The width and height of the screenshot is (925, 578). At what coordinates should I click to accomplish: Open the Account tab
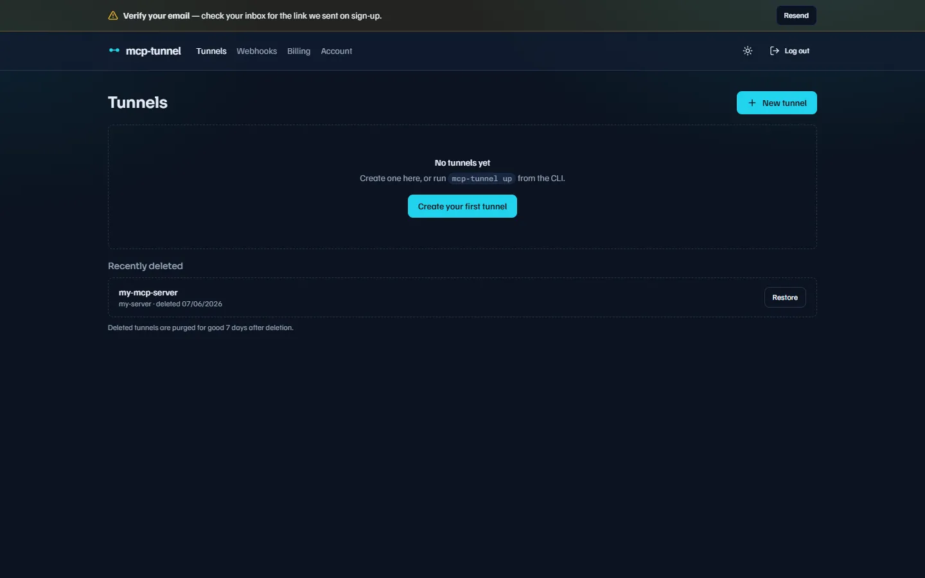(337, 51)
